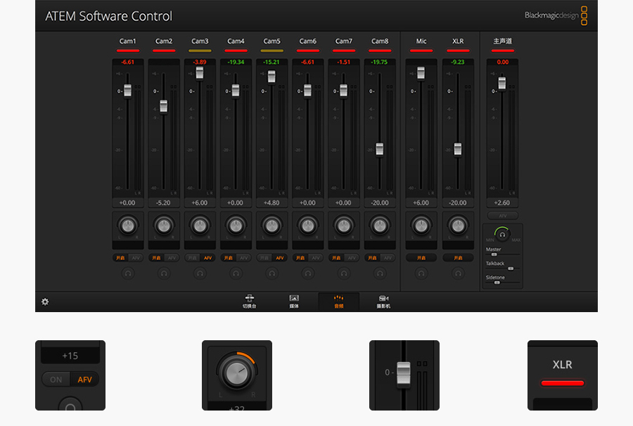Viewport: 633px width, 426px height.
Task: Click the 主声道 master channel label
Action: click(x=503, y=41)
